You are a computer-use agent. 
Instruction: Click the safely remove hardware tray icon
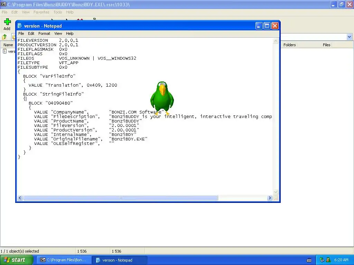322,260
